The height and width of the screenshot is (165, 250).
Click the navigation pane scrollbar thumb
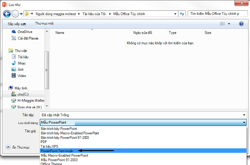click(47, 70)
